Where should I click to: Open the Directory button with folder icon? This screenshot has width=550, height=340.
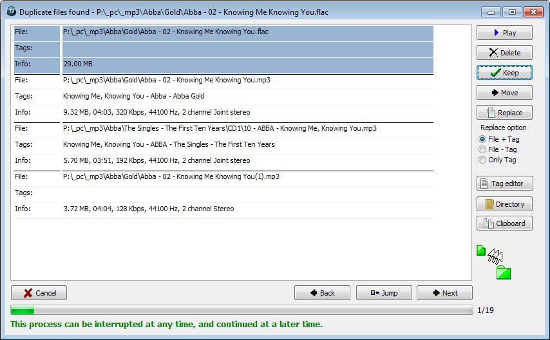(x=504, y=204)
